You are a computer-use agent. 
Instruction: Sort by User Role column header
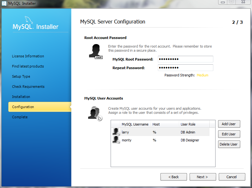[x=194, y=124]
